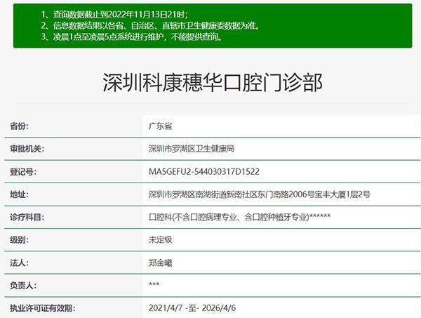Select the value 未定级

pyautogui.click(x=160, y=239)
